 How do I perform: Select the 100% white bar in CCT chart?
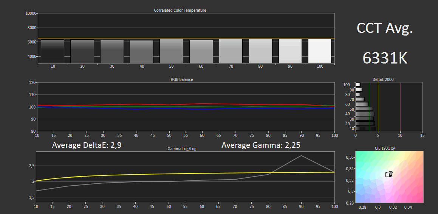tap(320, 51)
